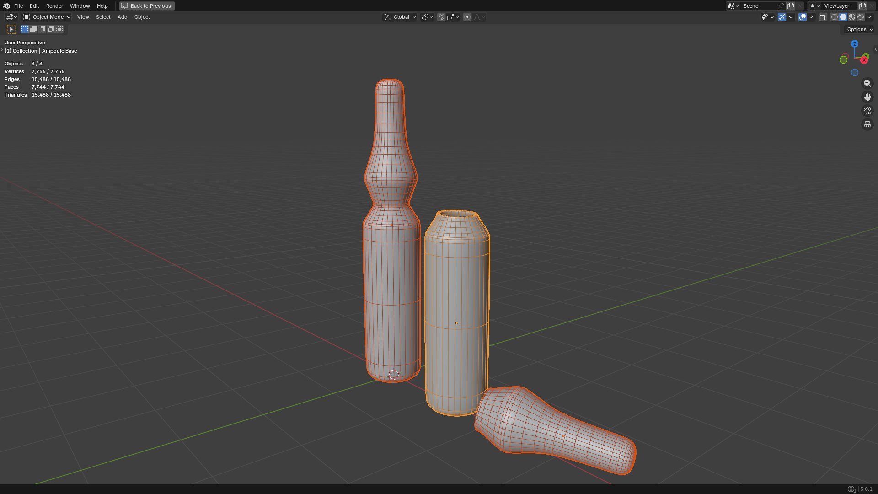This screenshot has width=878, height=494.
Task: Open the File menu
Action: [18, 6]
